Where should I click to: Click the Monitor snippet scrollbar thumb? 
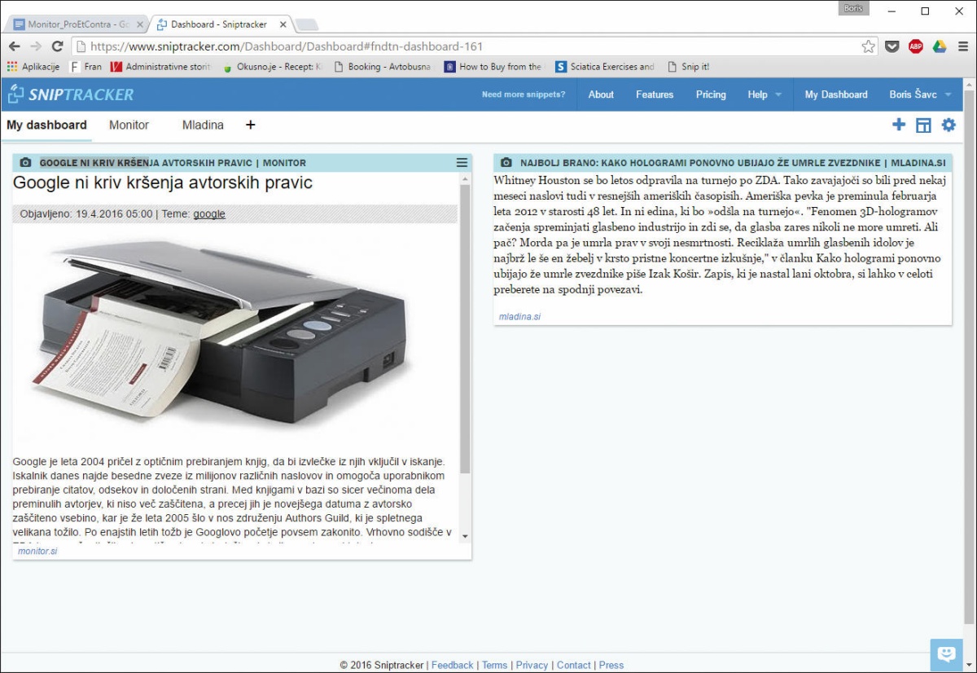point(465,330)
